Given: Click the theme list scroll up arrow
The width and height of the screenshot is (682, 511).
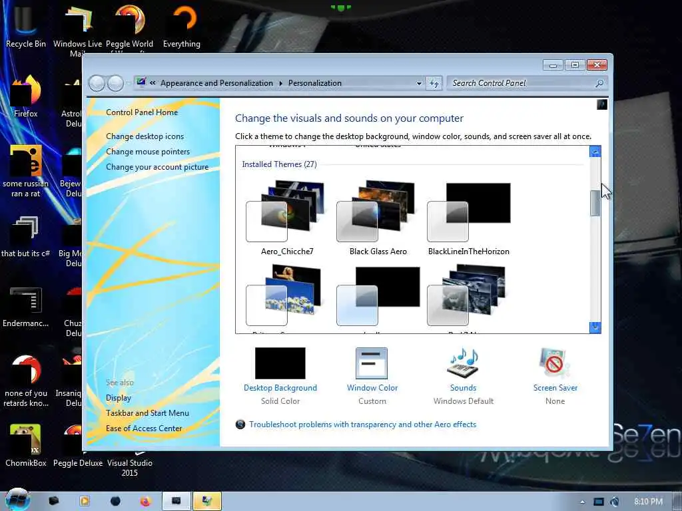Looking at the screenshot, I should pos(595,151).
